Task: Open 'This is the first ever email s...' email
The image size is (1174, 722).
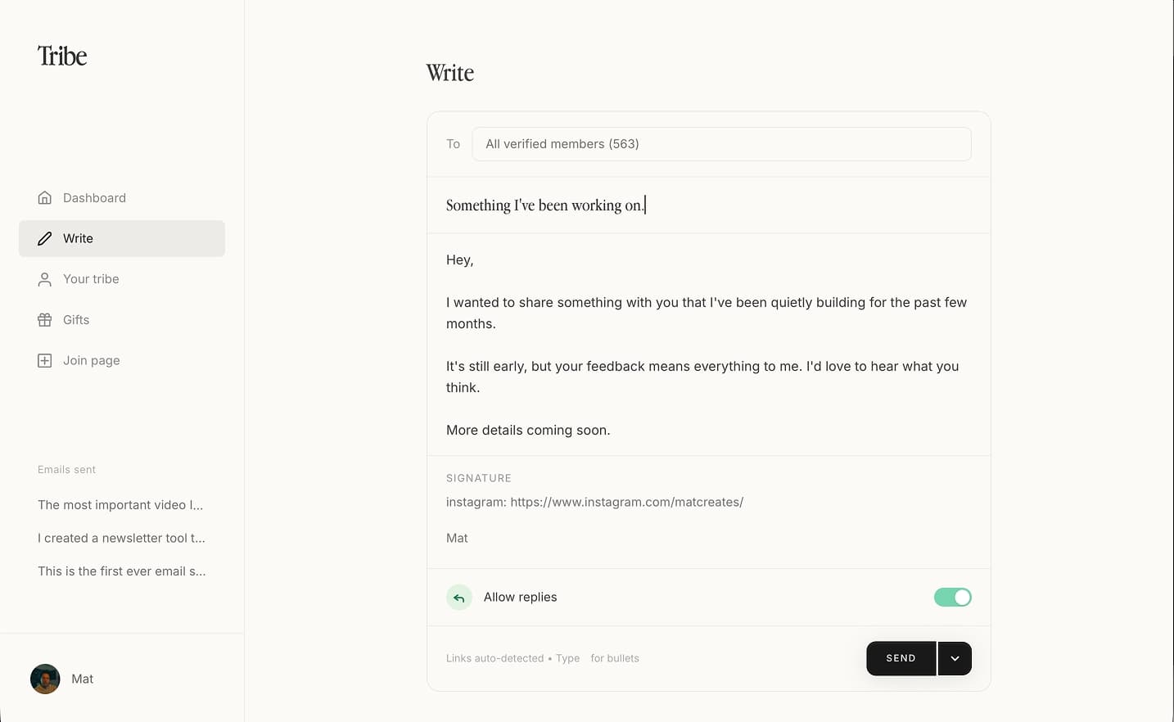Action: click(x=121, y=571)
